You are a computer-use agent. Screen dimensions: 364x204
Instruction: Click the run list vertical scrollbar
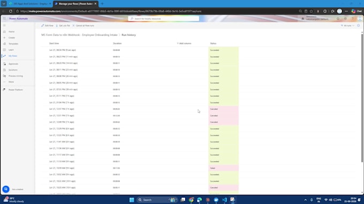click(362, 98)
